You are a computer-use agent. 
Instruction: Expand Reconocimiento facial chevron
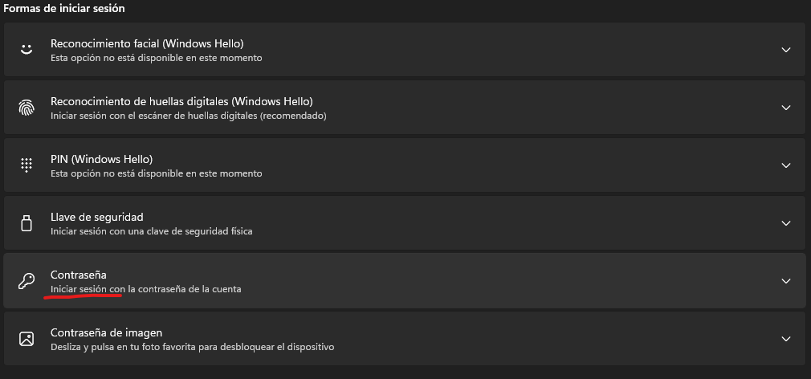786,50
